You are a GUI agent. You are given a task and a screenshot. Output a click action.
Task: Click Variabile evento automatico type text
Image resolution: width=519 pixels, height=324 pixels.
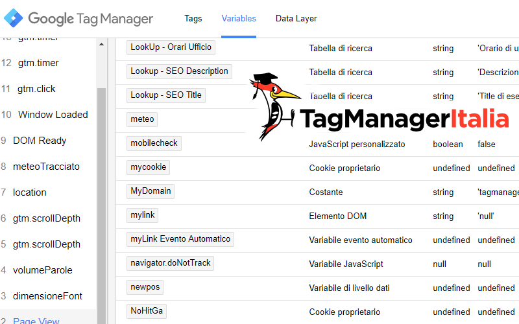(x=361, y=240)
